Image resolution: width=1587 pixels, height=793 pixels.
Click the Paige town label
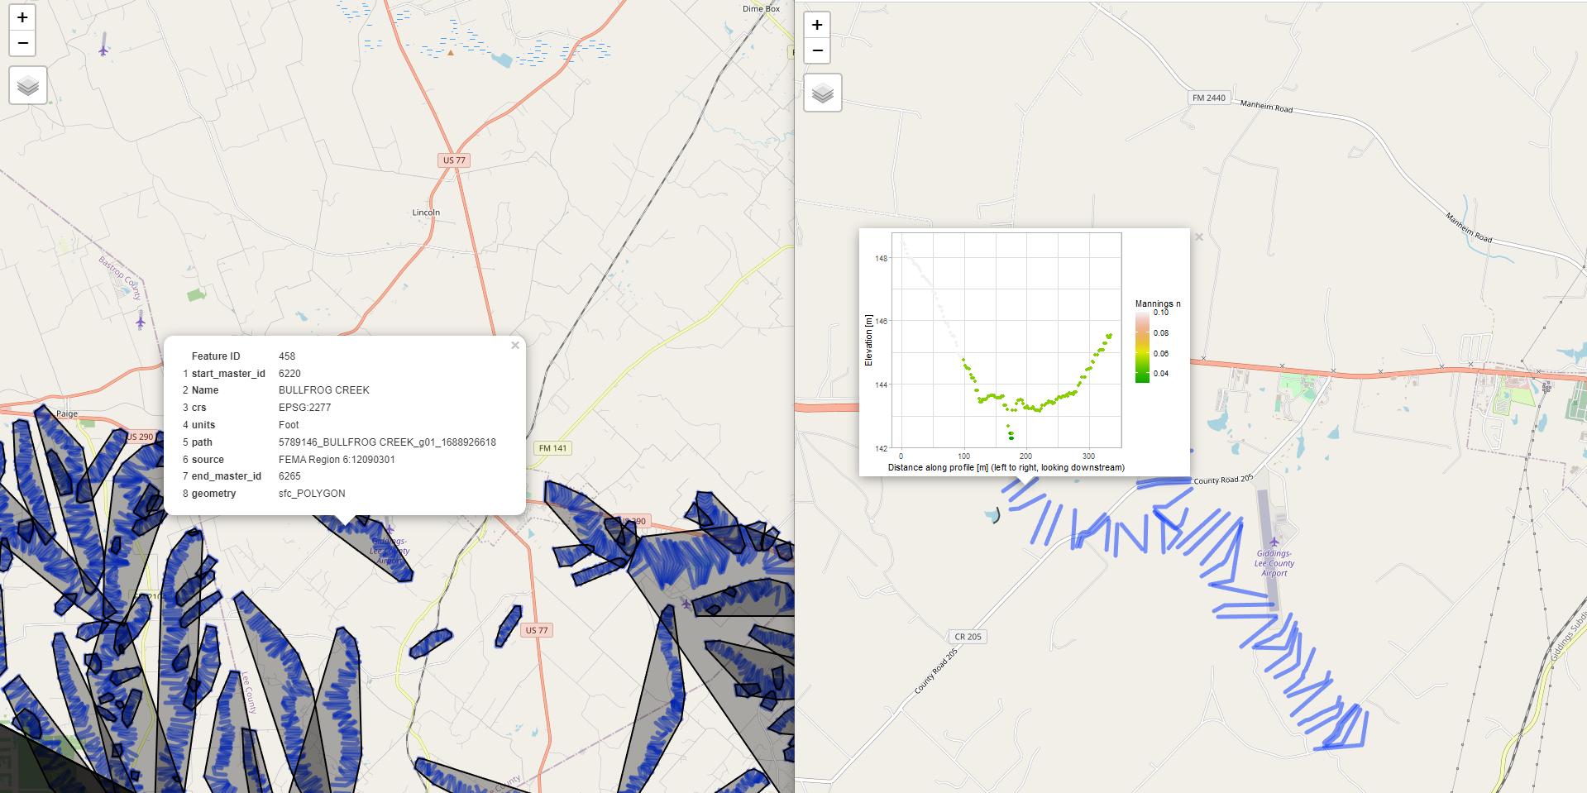67,413
